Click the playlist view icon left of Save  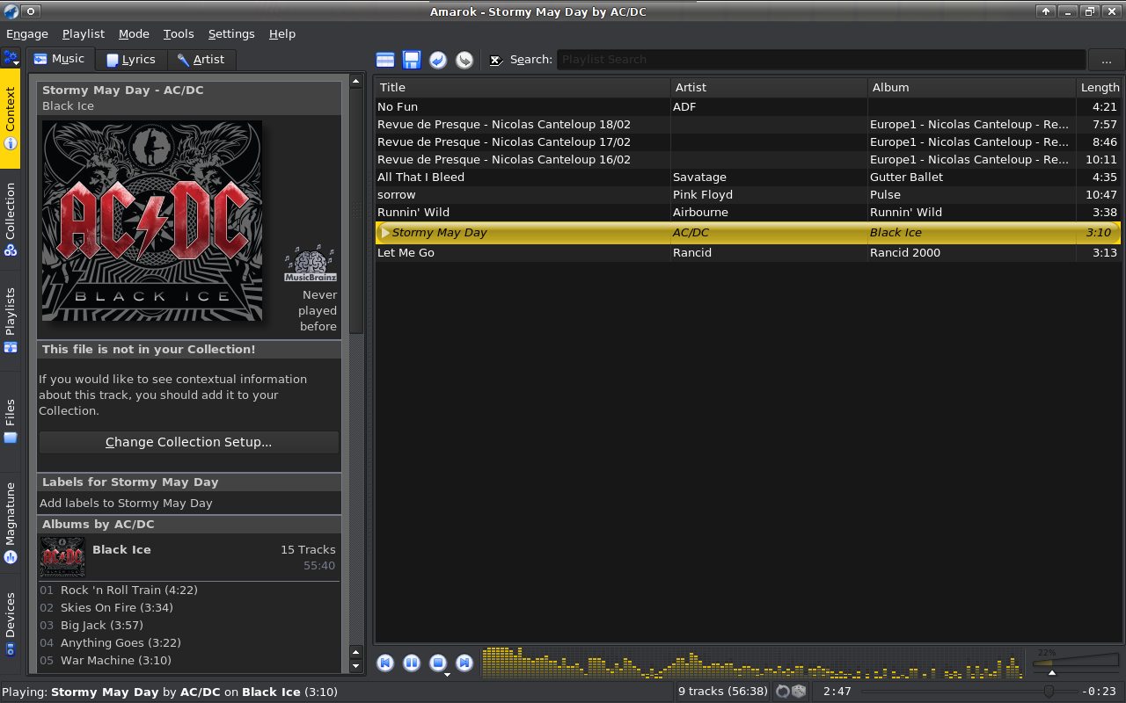pyautogui.click(x=385, y=60)
